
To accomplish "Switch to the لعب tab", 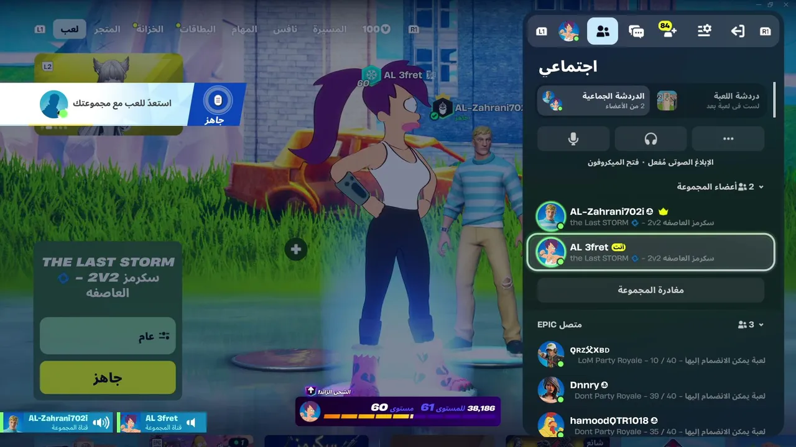I will click(x=69, y=29).
